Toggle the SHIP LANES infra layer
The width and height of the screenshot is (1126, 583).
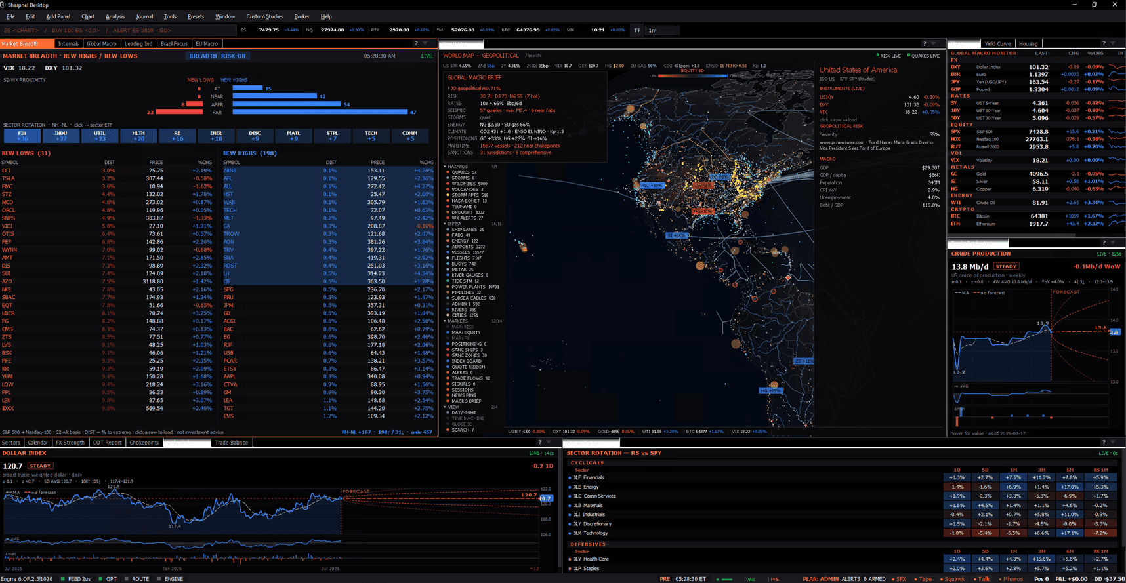click(465, 230)
